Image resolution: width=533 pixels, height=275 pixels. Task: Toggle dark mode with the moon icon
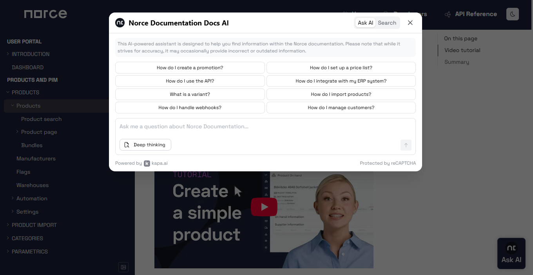click(512, 14)
